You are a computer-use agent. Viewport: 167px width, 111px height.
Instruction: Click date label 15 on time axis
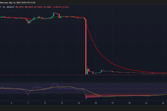click(x=96, y=103)
